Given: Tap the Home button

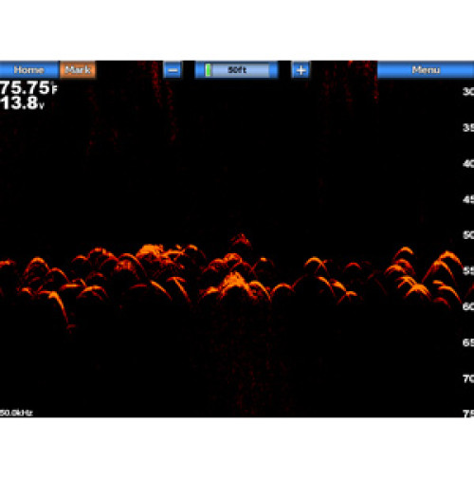Looking at the screenshot, I should pos(29,69).
